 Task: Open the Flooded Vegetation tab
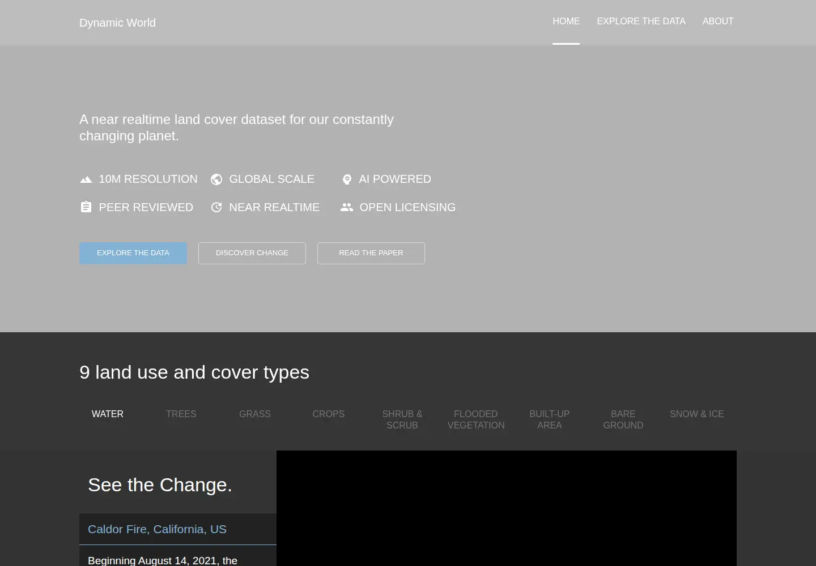pyautogui.click(x=476, y=419)
